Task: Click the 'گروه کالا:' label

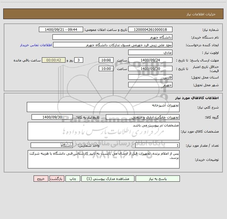Action: pos(212,118)
